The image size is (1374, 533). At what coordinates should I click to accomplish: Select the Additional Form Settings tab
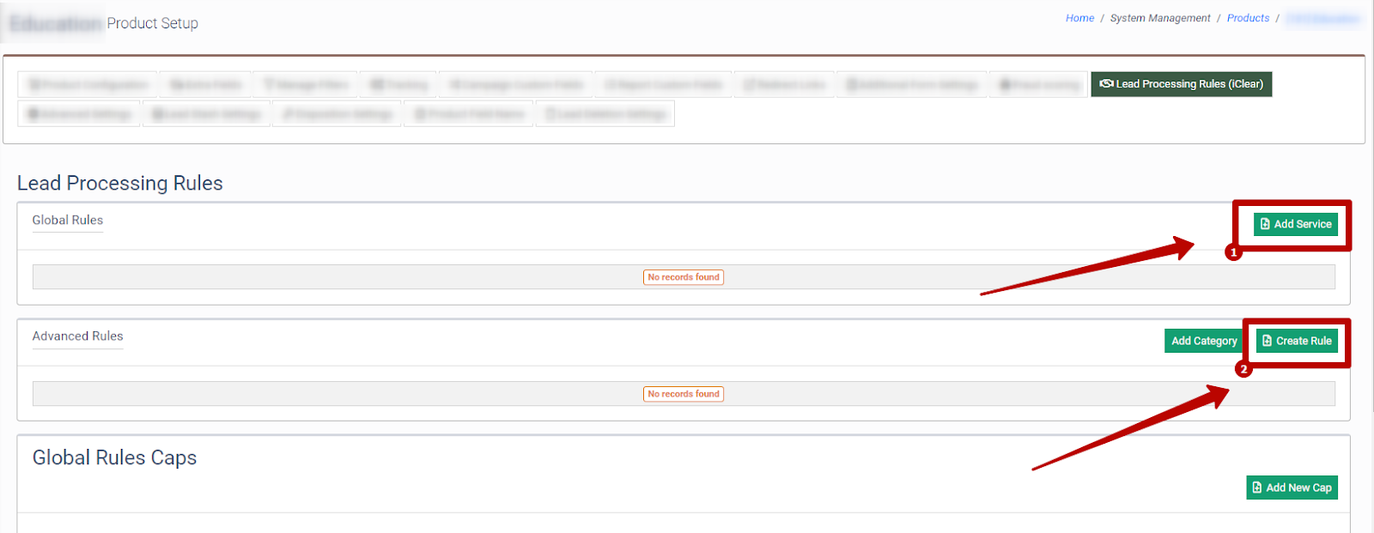click(x=912, y=85)
